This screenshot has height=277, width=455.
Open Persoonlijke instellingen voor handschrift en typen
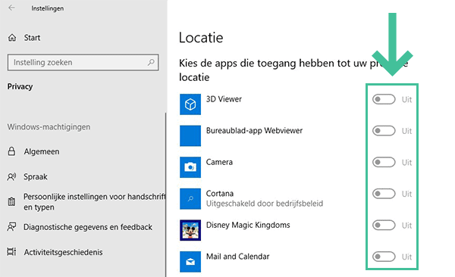click(x=95, y=201)
